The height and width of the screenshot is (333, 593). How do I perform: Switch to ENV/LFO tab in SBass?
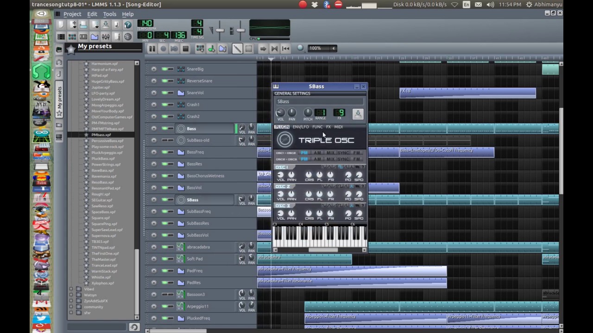click(x=301, y=127)
